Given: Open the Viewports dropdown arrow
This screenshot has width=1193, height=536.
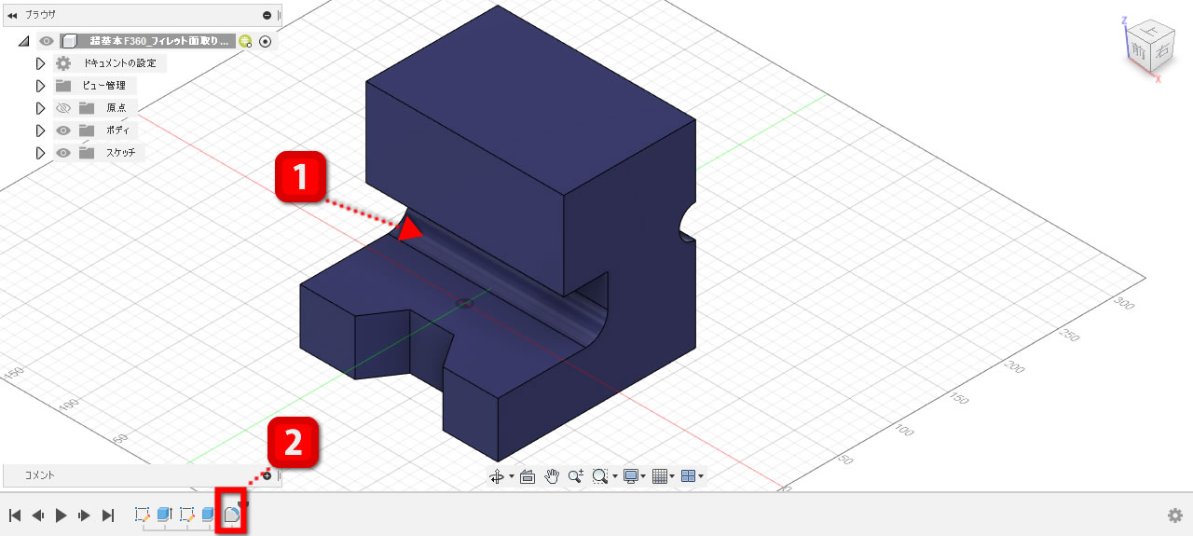Looking at the screenshot, I should pyautogui.click(x=701, y=476).
